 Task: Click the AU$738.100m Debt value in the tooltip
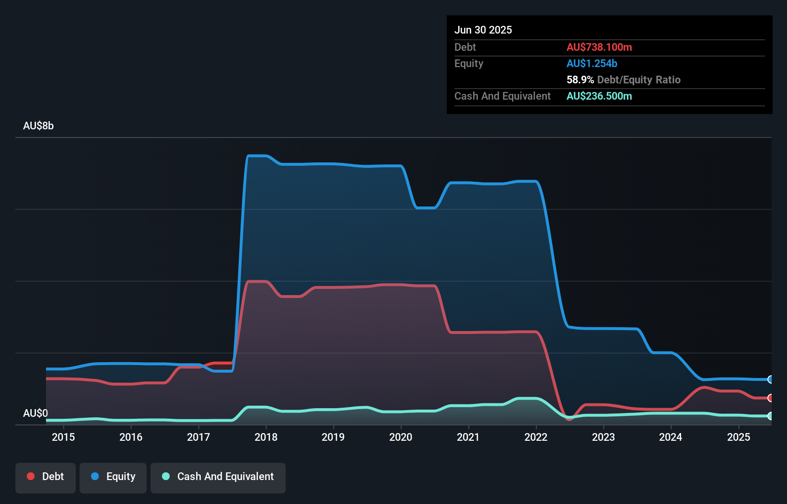click(x=599, y=47)
